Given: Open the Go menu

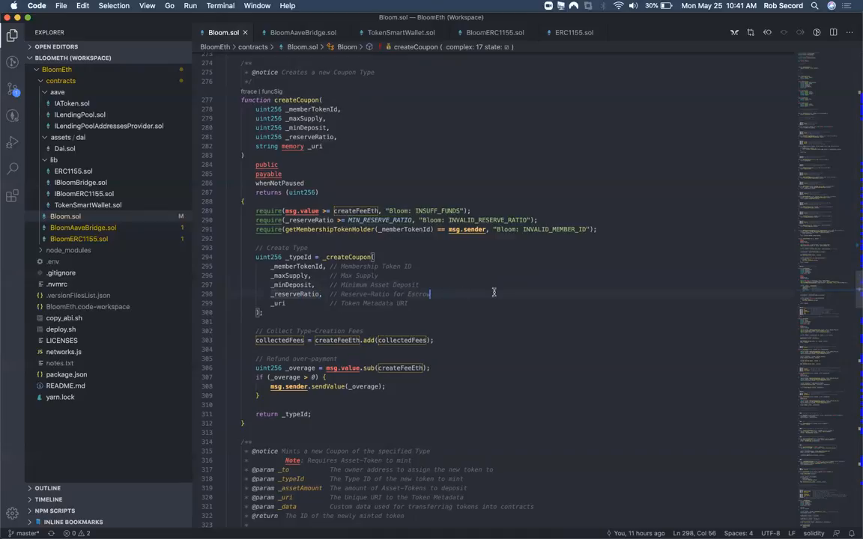Looking at the screenshot, I should click(169, 5).
